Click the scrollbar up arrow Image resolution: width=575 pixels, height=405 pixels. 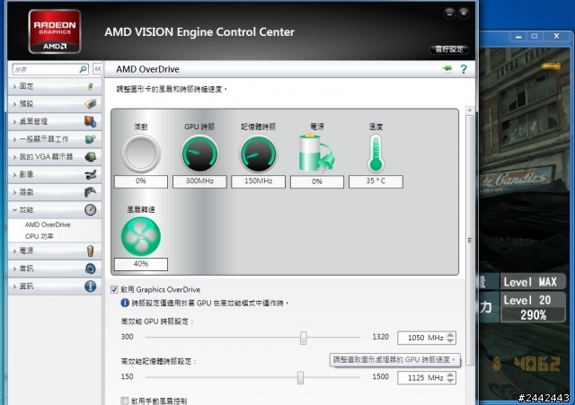point(469,110)
